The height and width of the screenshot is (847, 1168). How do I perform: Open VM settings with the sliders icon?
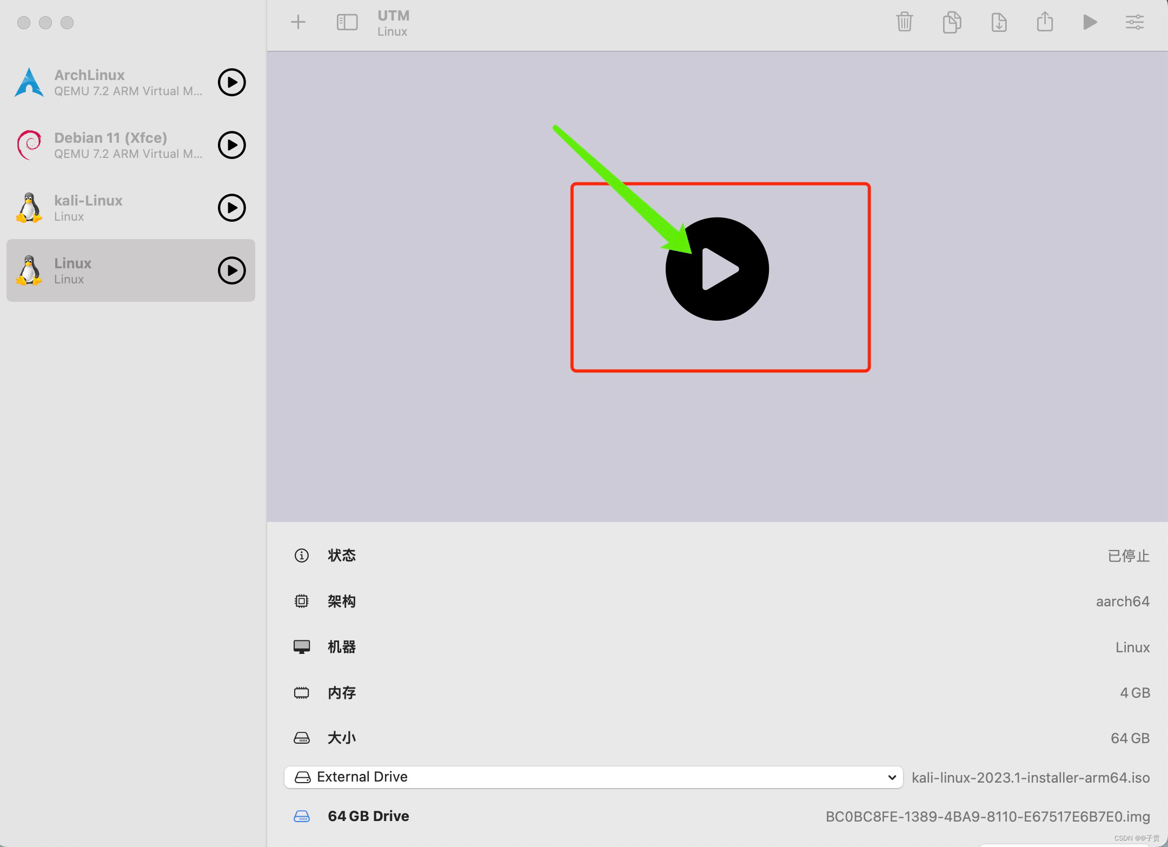[1134, 22]
